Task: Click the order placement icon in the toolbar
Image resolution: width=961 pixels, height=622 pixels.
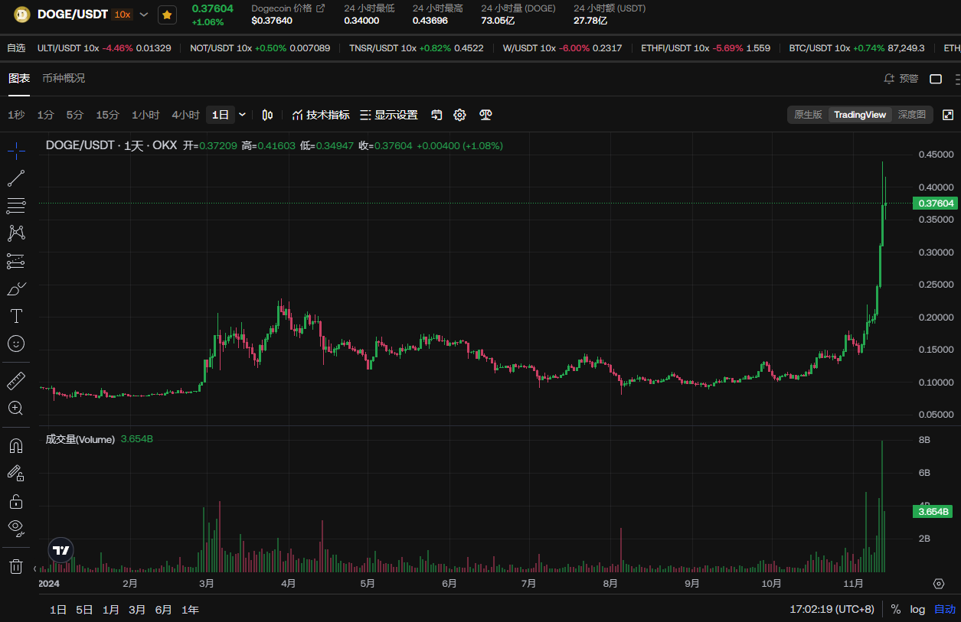Action: tap(436, 115)
